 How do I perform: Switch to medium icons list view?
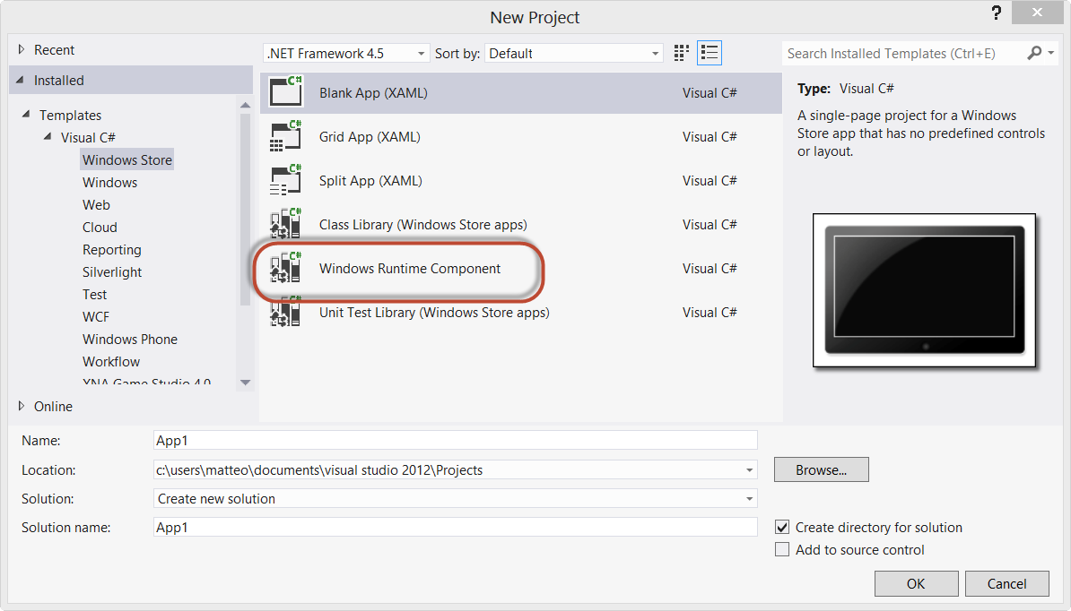(x=709, y=53)
